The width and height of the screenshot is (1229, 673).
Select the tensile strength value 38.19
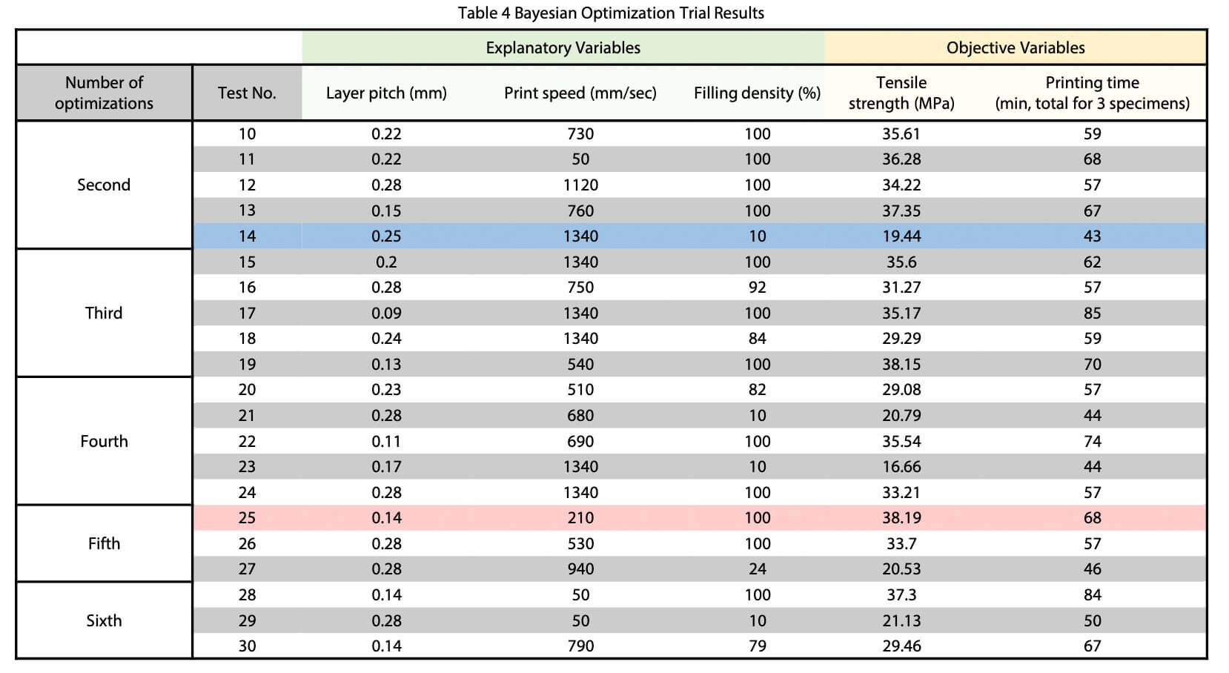tap(901, 518)
